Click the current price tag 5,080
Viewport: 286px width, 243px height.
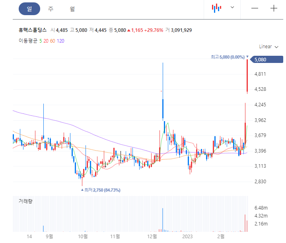click(x=266, y=60)
